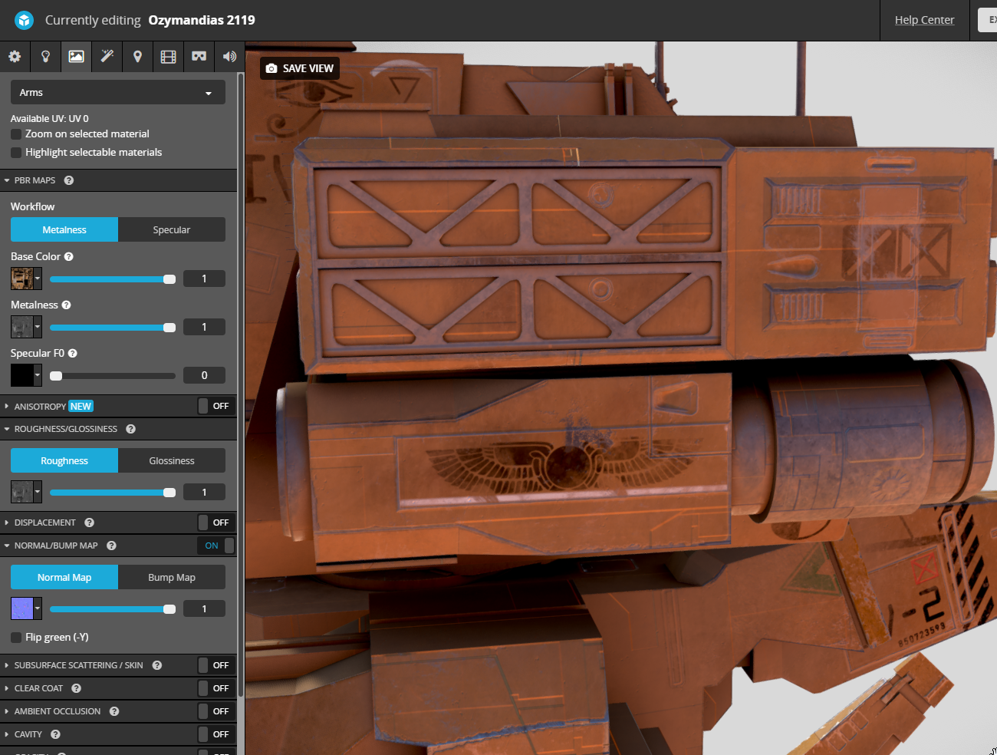
Task: Select the Glossiness tab
Action: 171,460
